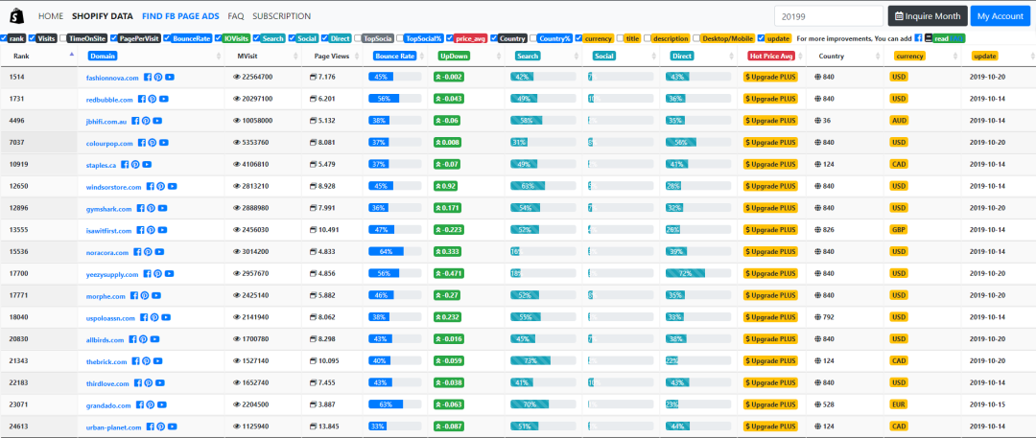The width and height of the screenshot is (1036, 438).
Task: Open SHOPIFY DATA navigation item
Action: pos(103,16)
